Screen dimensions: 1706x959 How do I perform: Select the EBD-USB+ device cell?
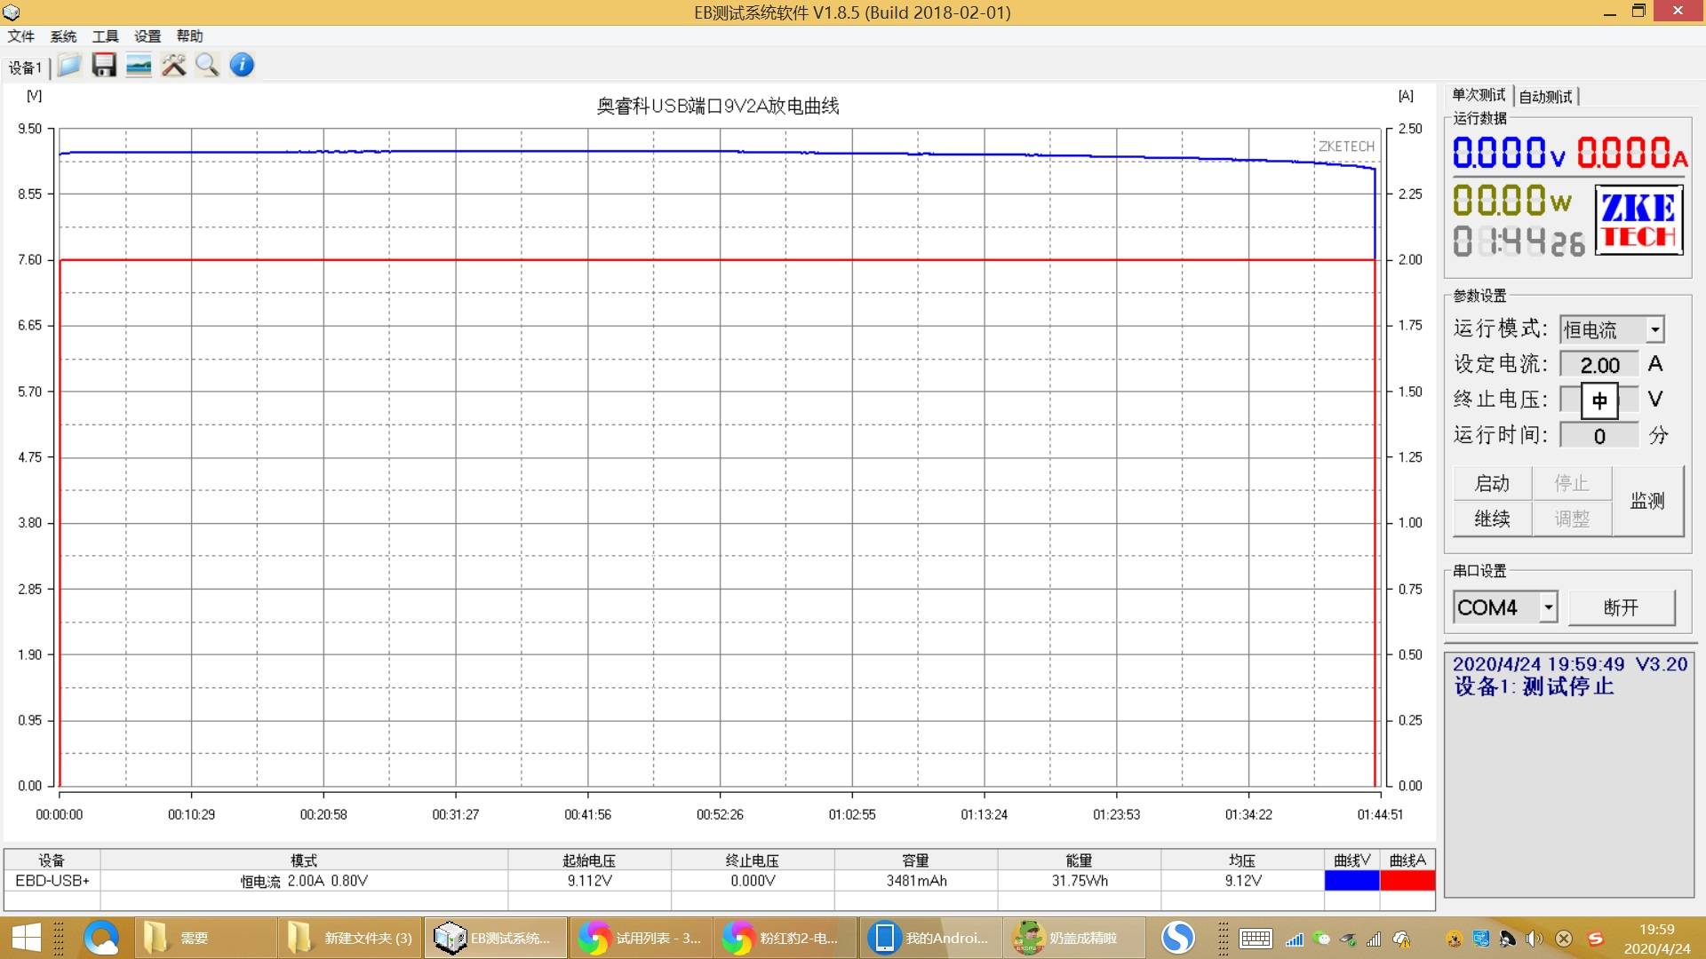(x=52, y=881)
